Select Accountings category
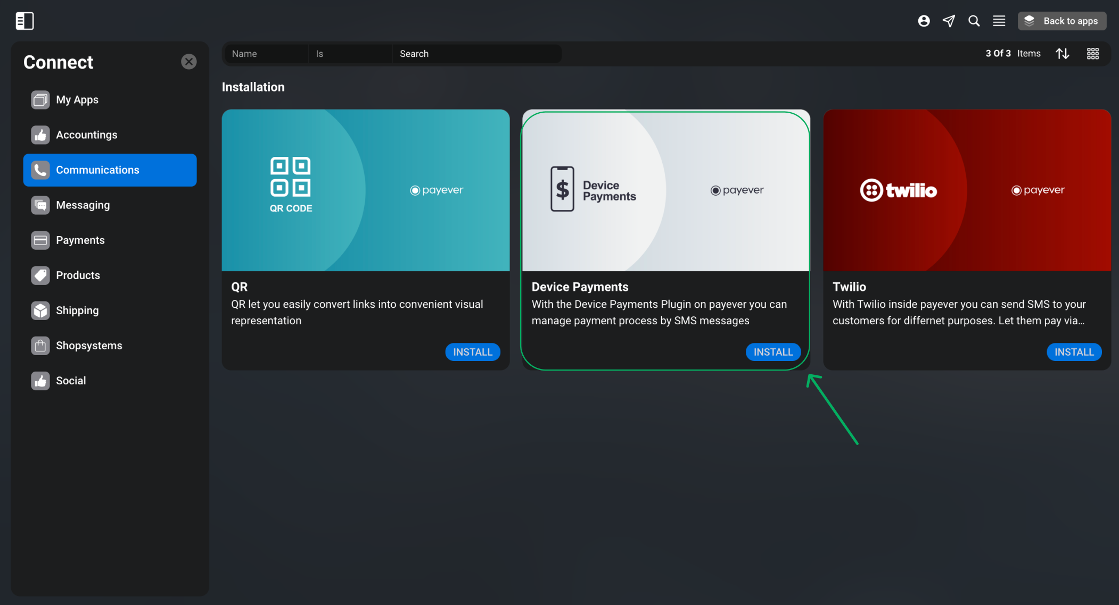Image resolution: width=1119 pixels, height=605 pixels. (110, 135)
